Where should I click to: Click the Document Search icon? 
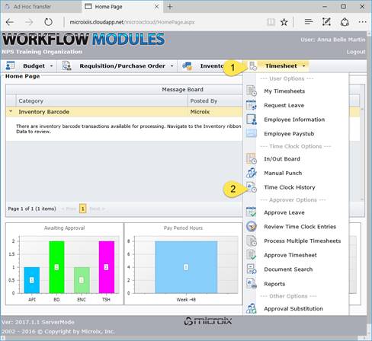click(252, 269)
